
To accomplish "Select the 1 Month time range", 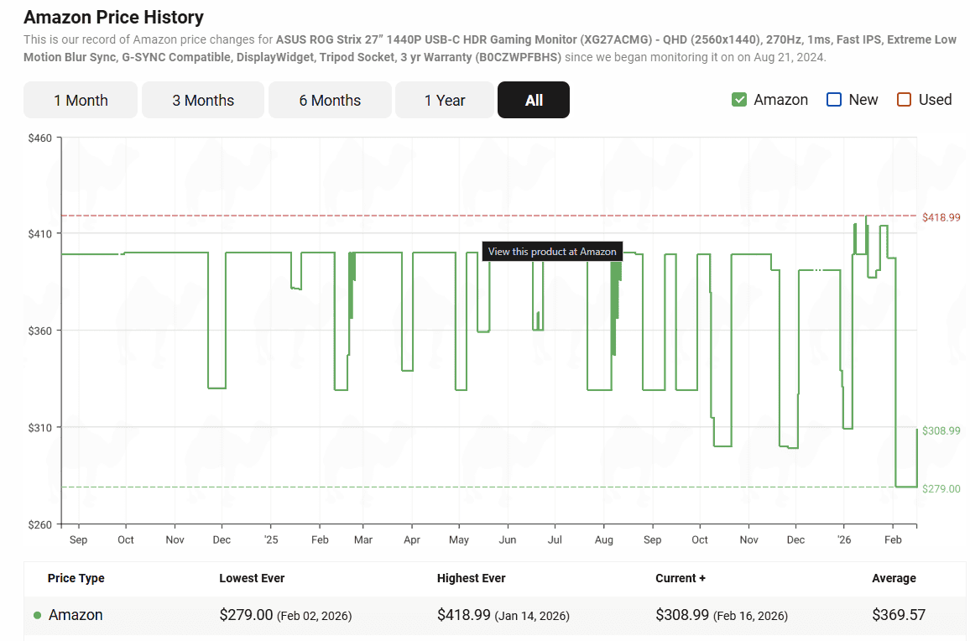I will (81, 100).
